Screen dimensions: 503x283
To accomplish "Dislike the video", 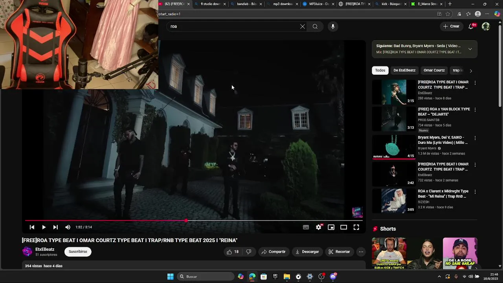I will (249, 252).
